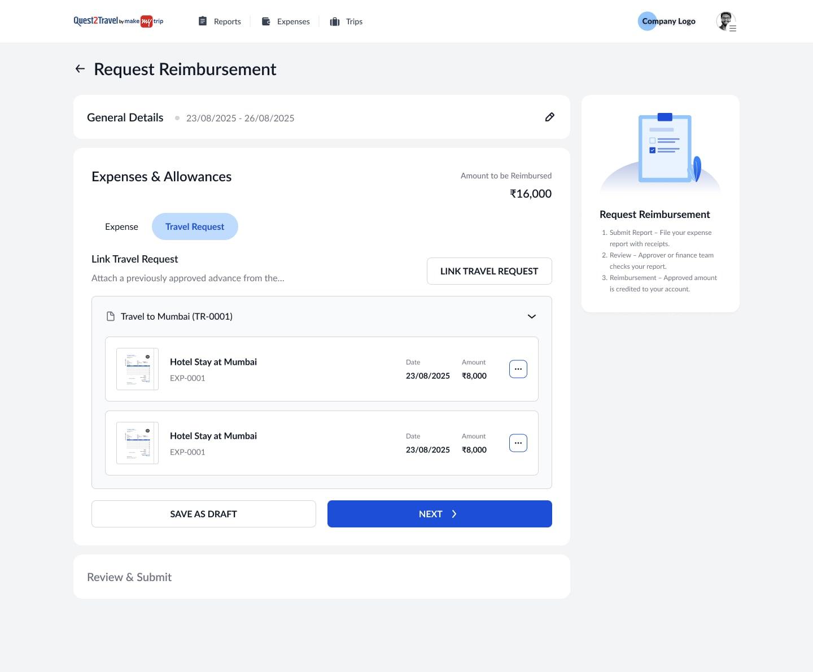
Task: Open the more options menu for second Hotel Stay expense
Action: (518, 443)
